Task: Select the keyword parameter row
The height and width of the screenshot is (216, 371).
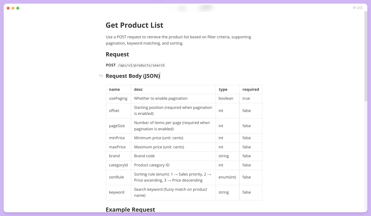Action: pos(117,192)
